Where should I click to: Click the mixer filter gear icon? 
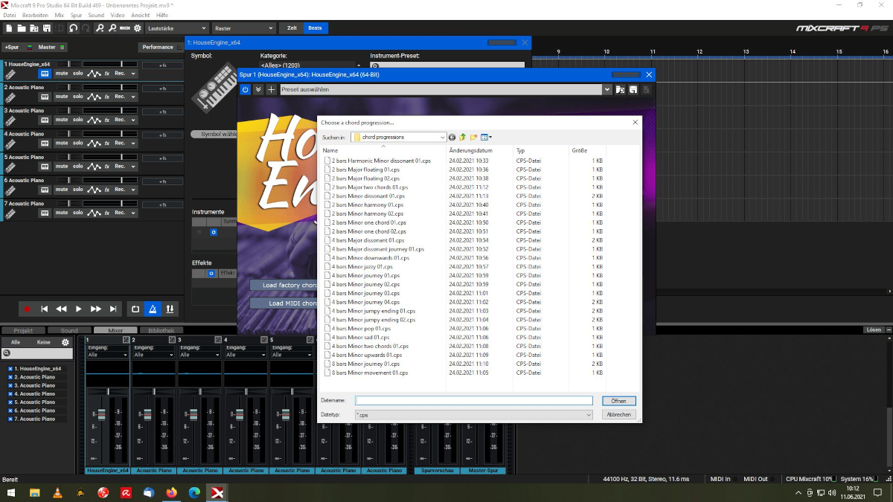point(65,342)
